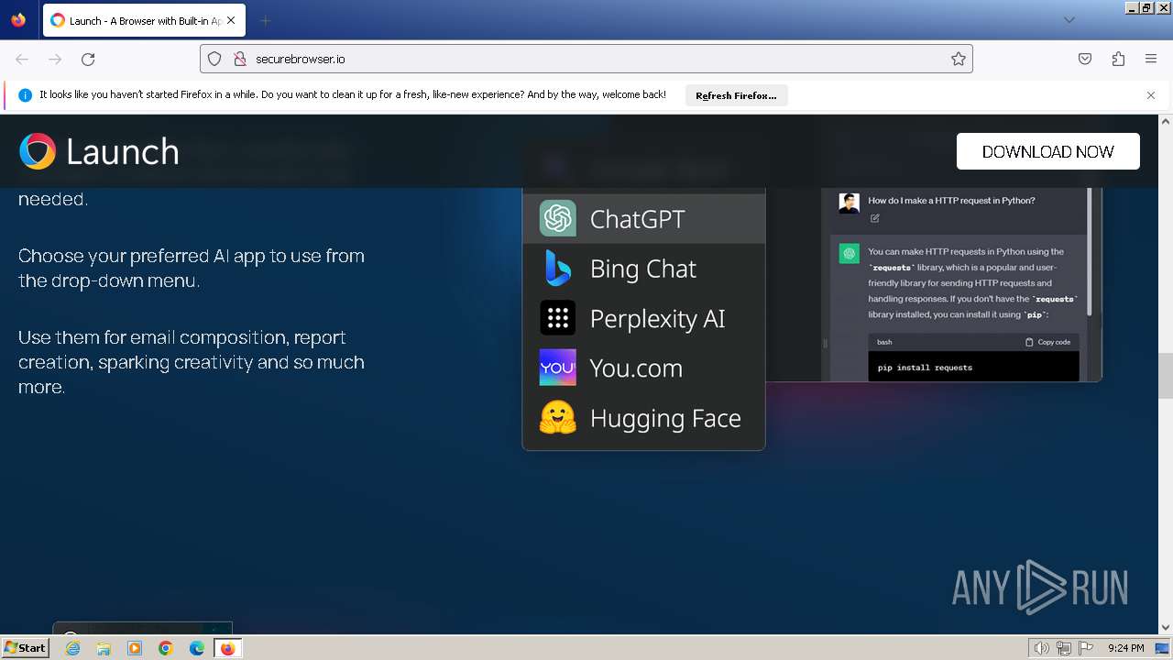Click the You.com logo icon

point(558,368)
